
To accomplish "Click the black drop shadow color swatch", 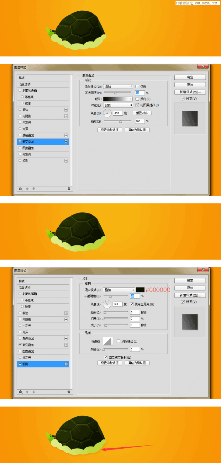I will pos(140,290).
